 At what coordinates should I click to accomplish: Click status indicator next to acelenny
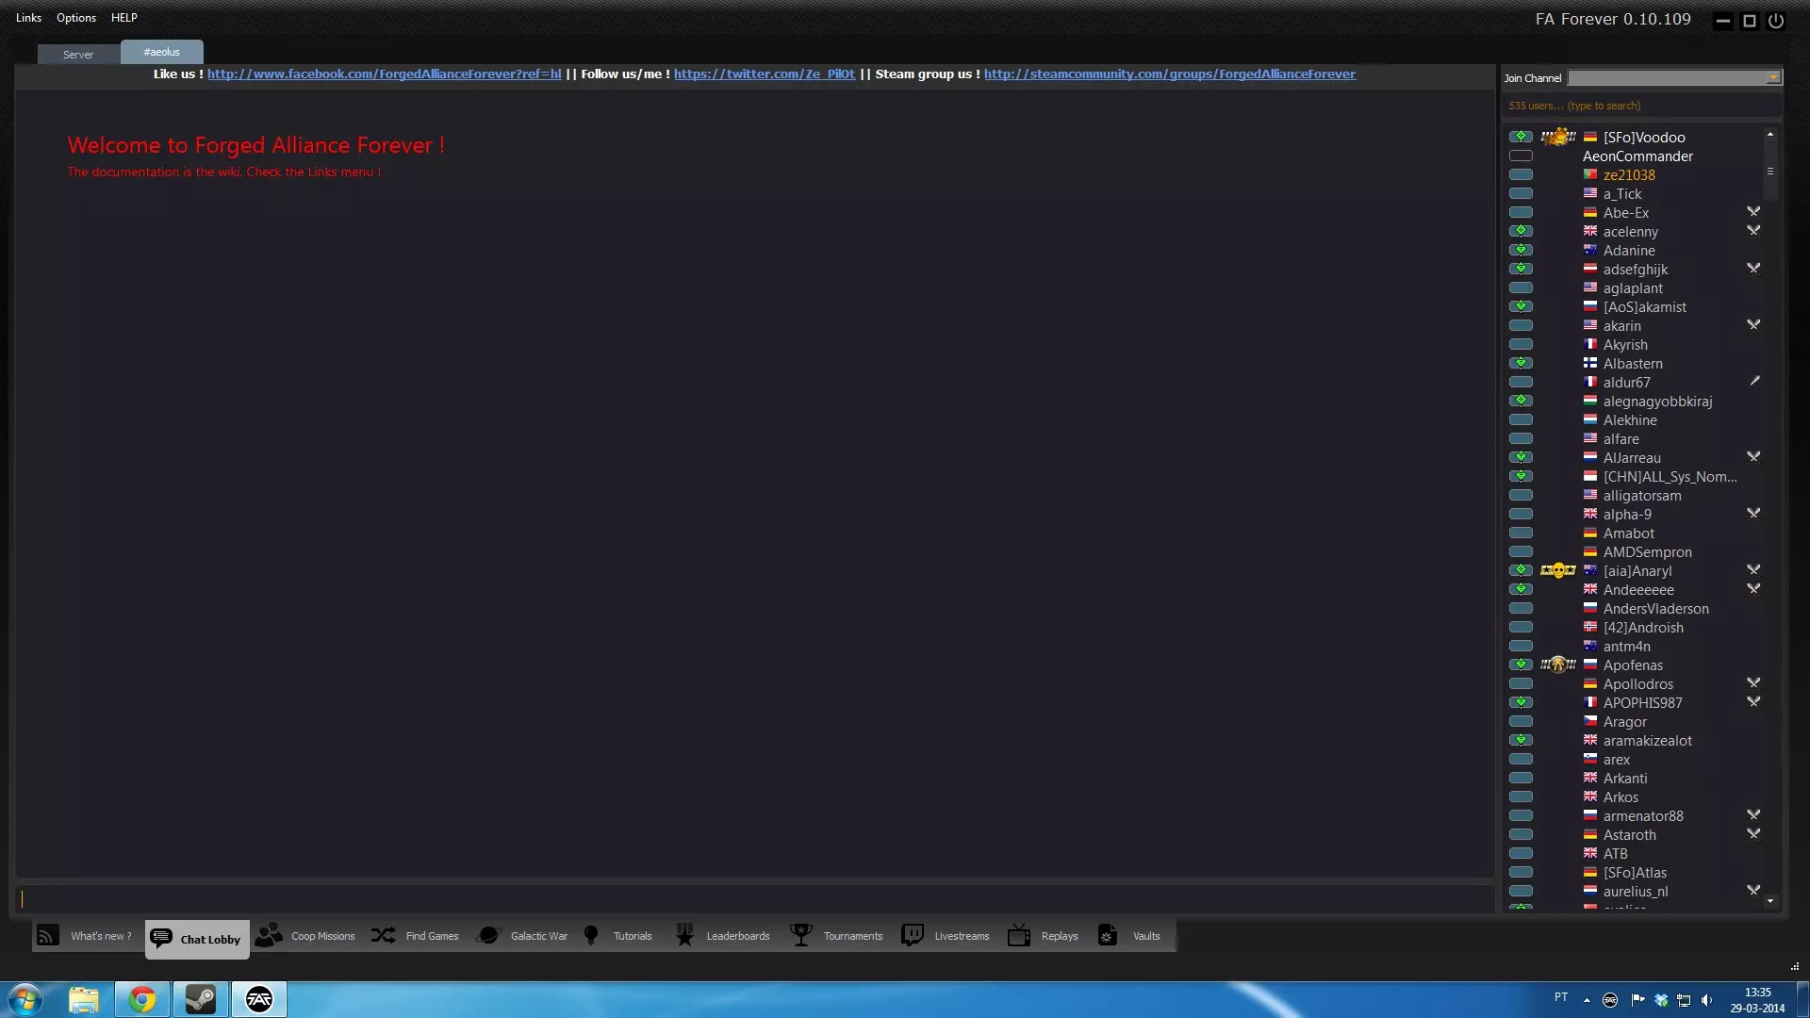coord(1521,232)
